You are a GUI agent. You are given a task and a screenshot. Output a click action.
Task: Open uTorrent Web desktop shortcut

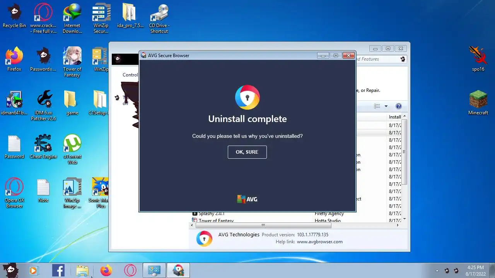pyautogui.click(x=72, y=150)
